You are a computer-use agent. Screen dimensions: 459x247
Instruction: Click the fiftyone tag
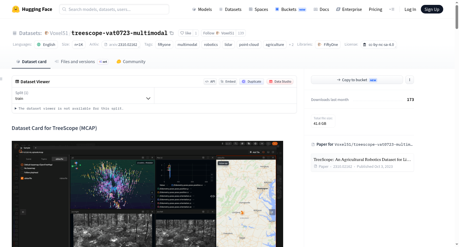[164, 44]
